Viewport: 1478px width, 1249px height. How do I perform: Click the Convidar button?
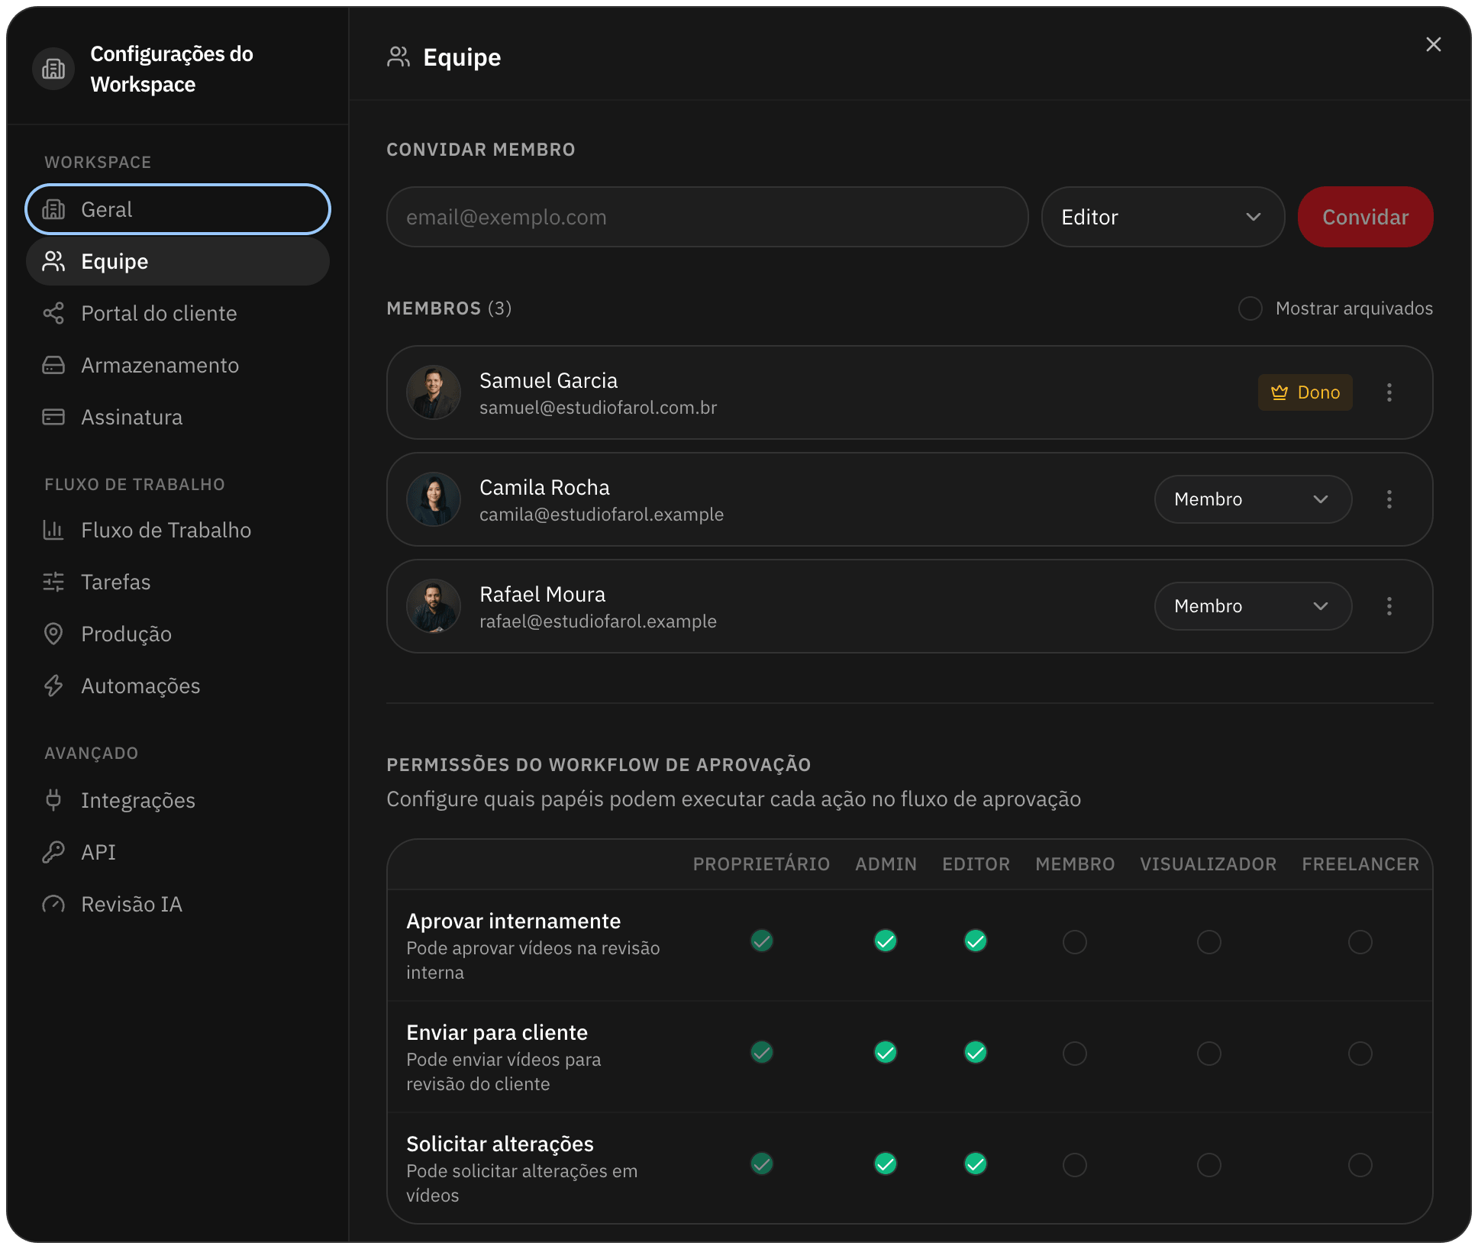1365,217
